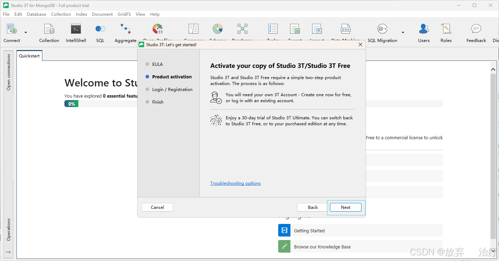The height and width of the screenshot is (261, 499).
Task: Open the Edit menu
Action: pos(18,14)
